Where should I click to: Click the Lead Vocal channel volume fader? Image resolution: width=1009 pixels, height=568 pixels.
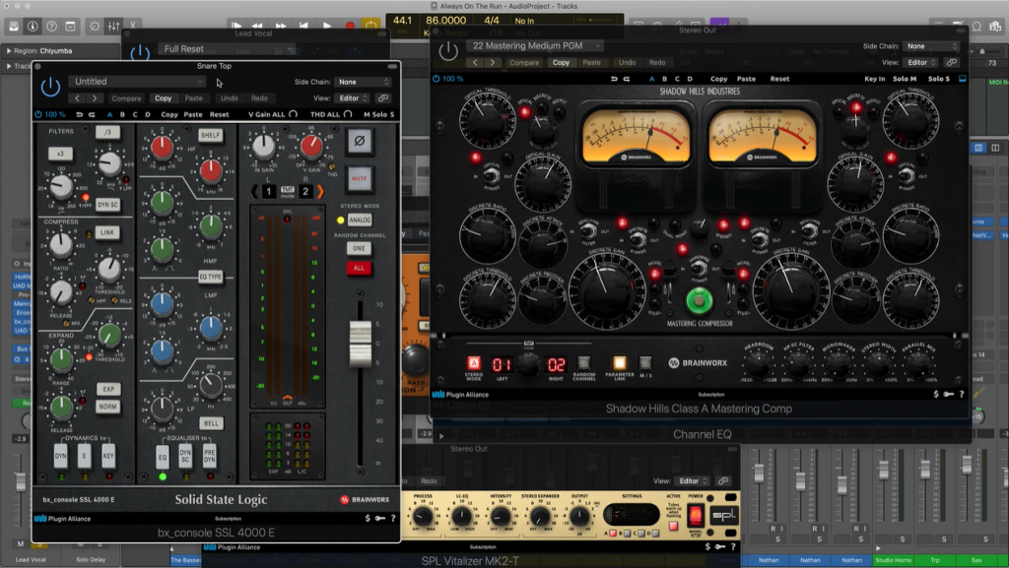click(21, 480)
